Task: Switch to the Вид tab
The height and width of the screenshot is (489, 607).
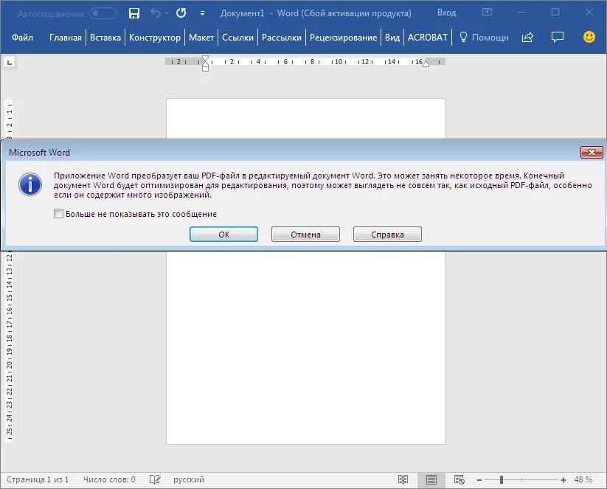Action: pyautogui.click(x=392, y=38)
